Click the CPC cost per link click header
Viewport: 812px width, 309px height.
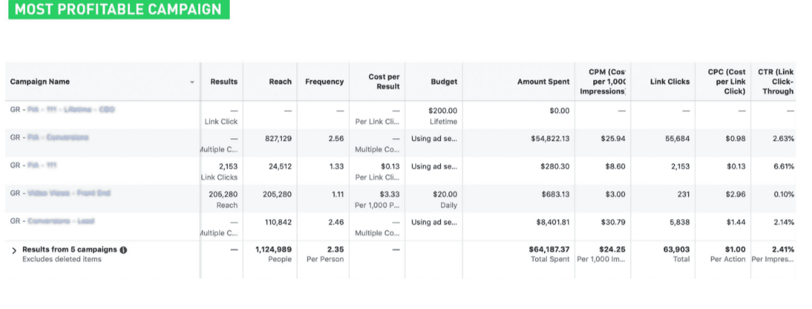tap(727, 82)
